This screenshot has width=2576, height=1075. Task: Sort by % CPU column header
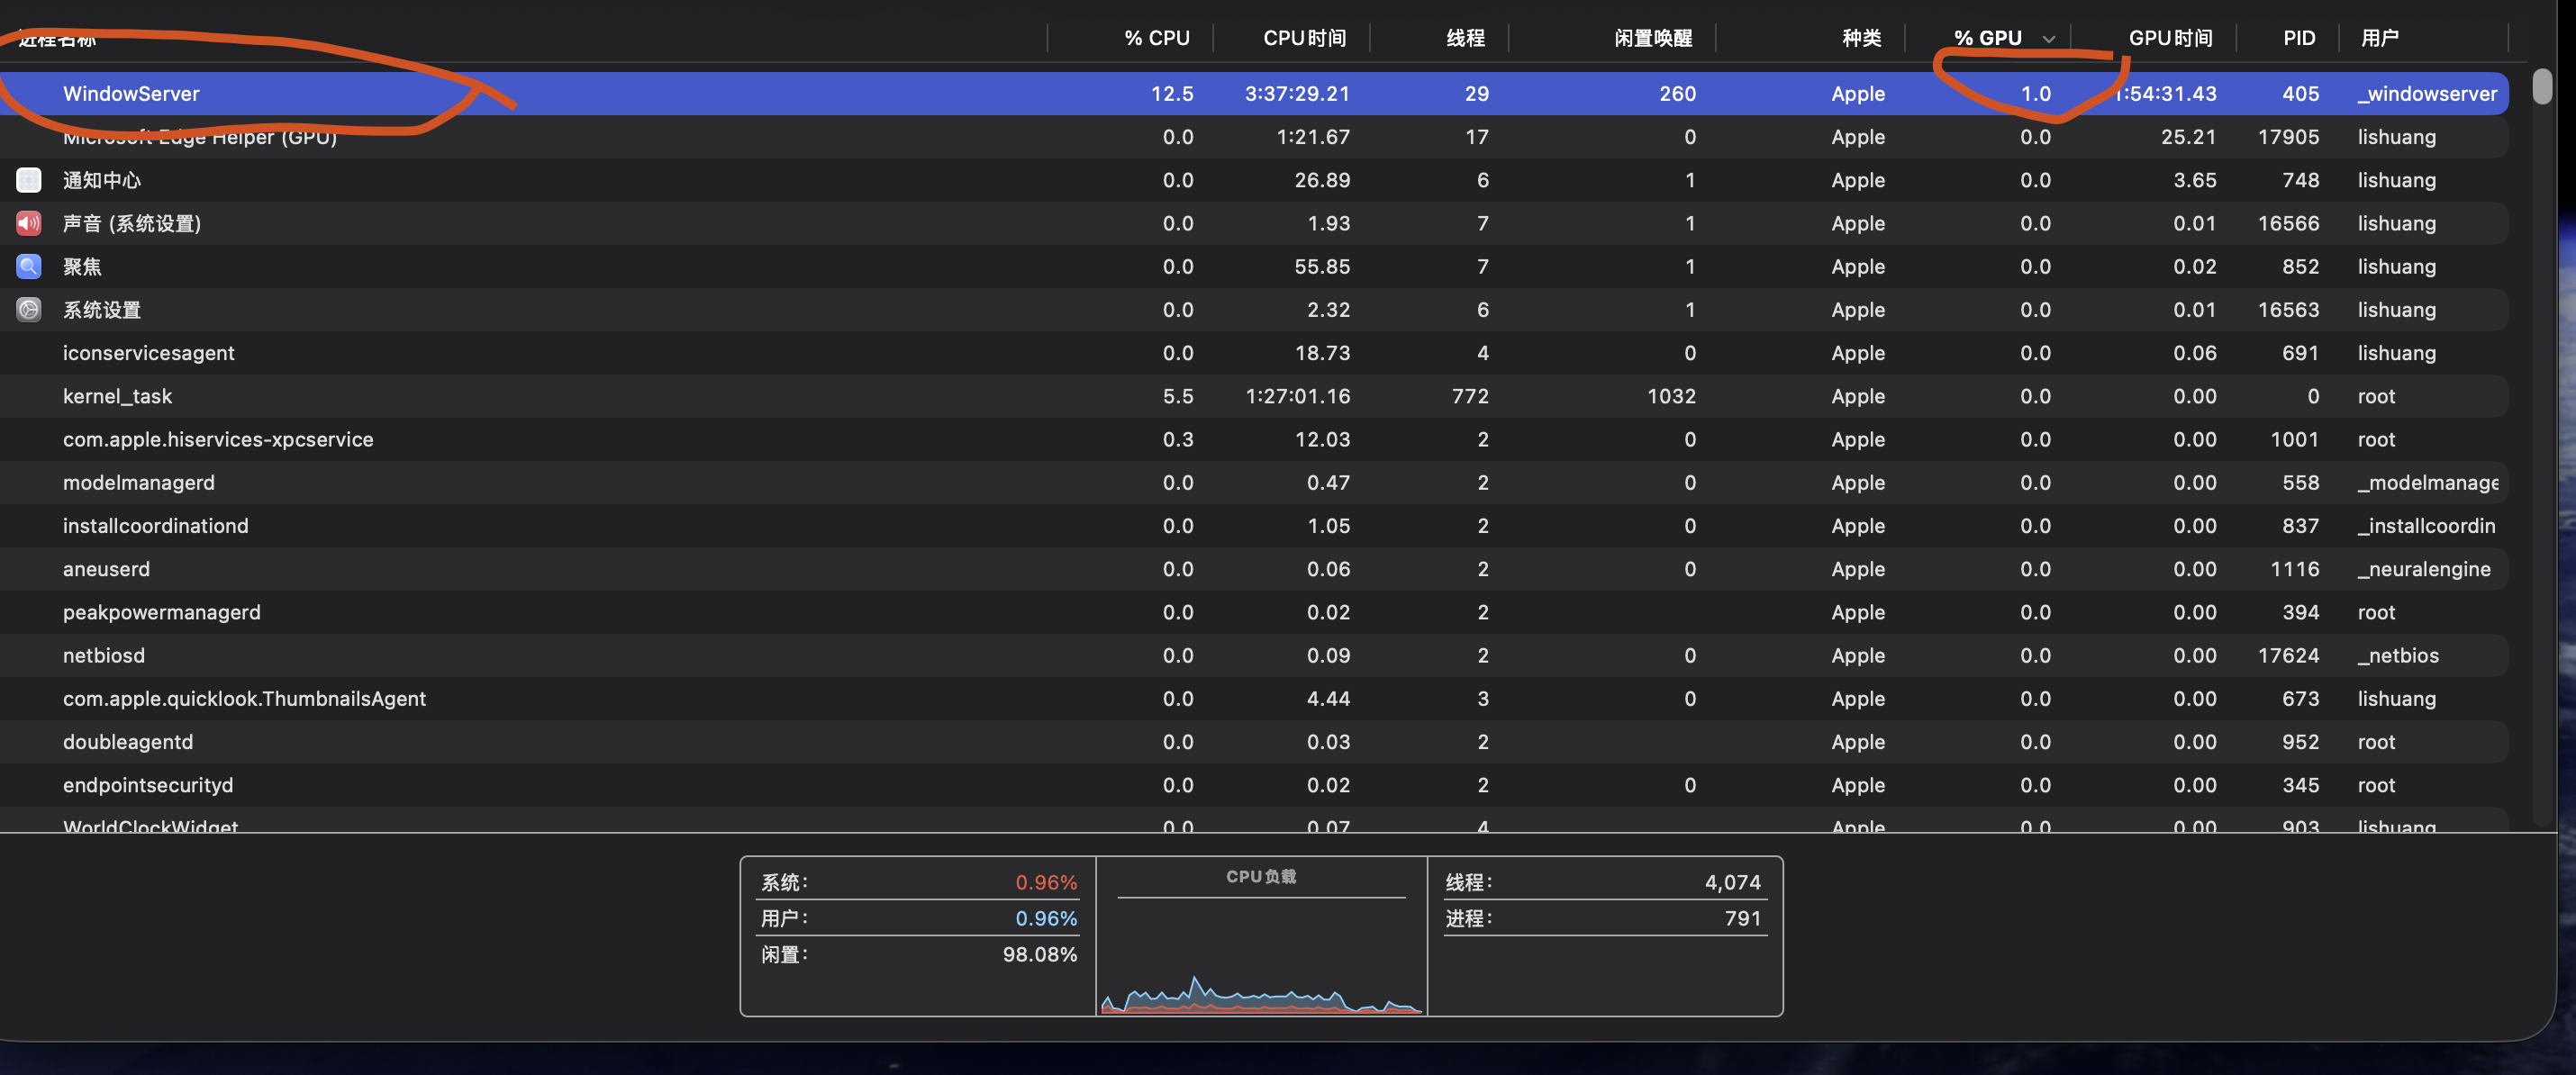tap(1156, 38)
